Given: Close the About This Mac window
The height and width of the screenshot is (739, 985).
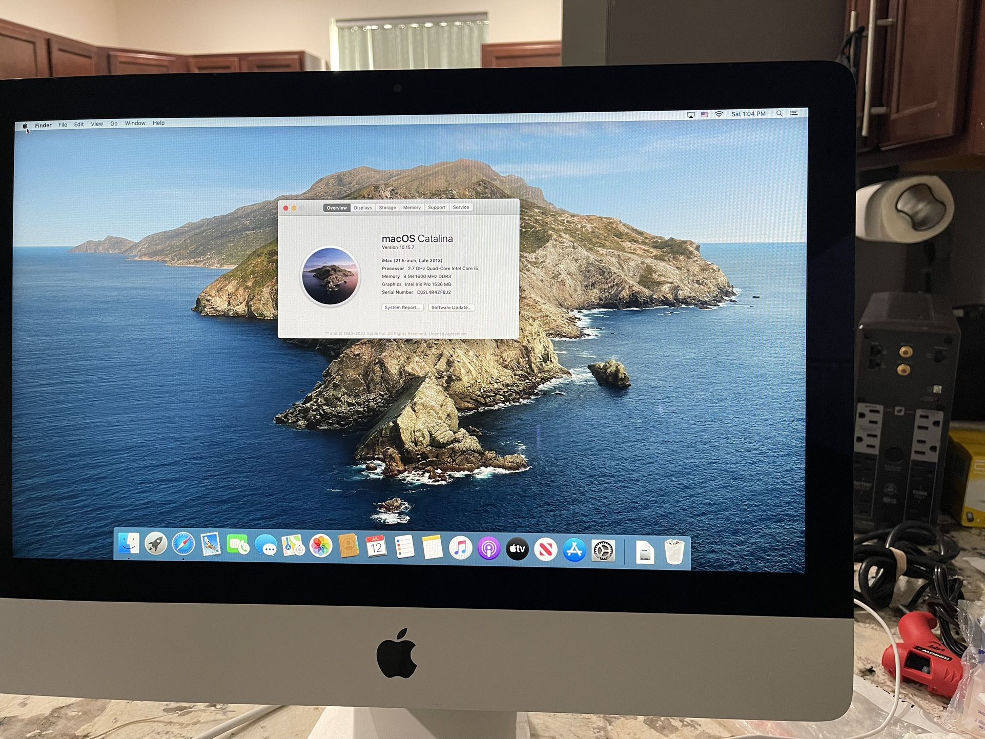Looking at the screenshot, I should click(x=285, y=208).
